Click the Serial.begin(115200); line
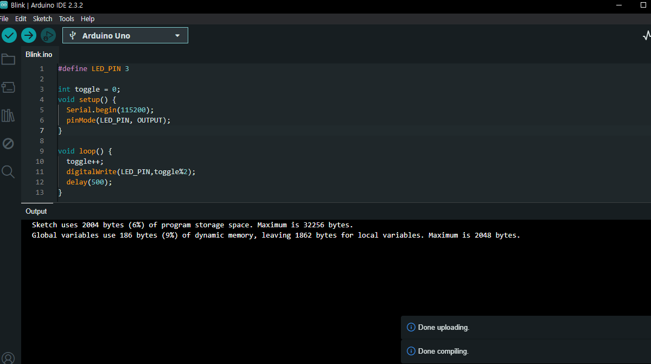The width and height of the screenshot is (651, 364). [110, 110]
